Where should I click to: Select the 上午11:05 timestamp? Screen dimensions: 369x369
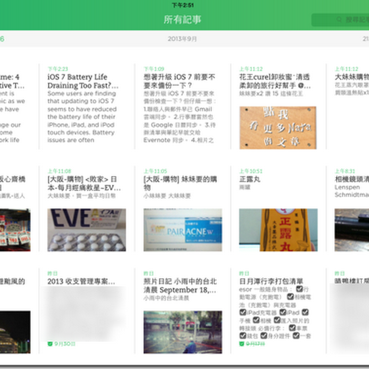(x=155, y=171)
